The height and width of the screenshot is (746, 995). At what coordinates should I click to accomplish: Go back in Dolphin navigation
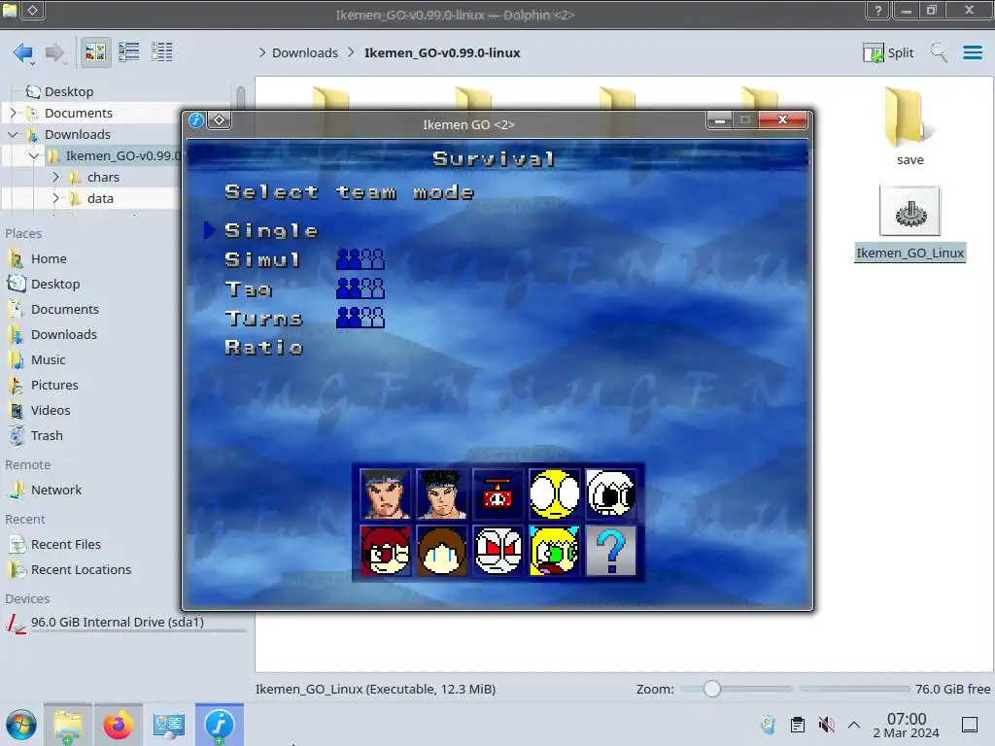point(23,52)
